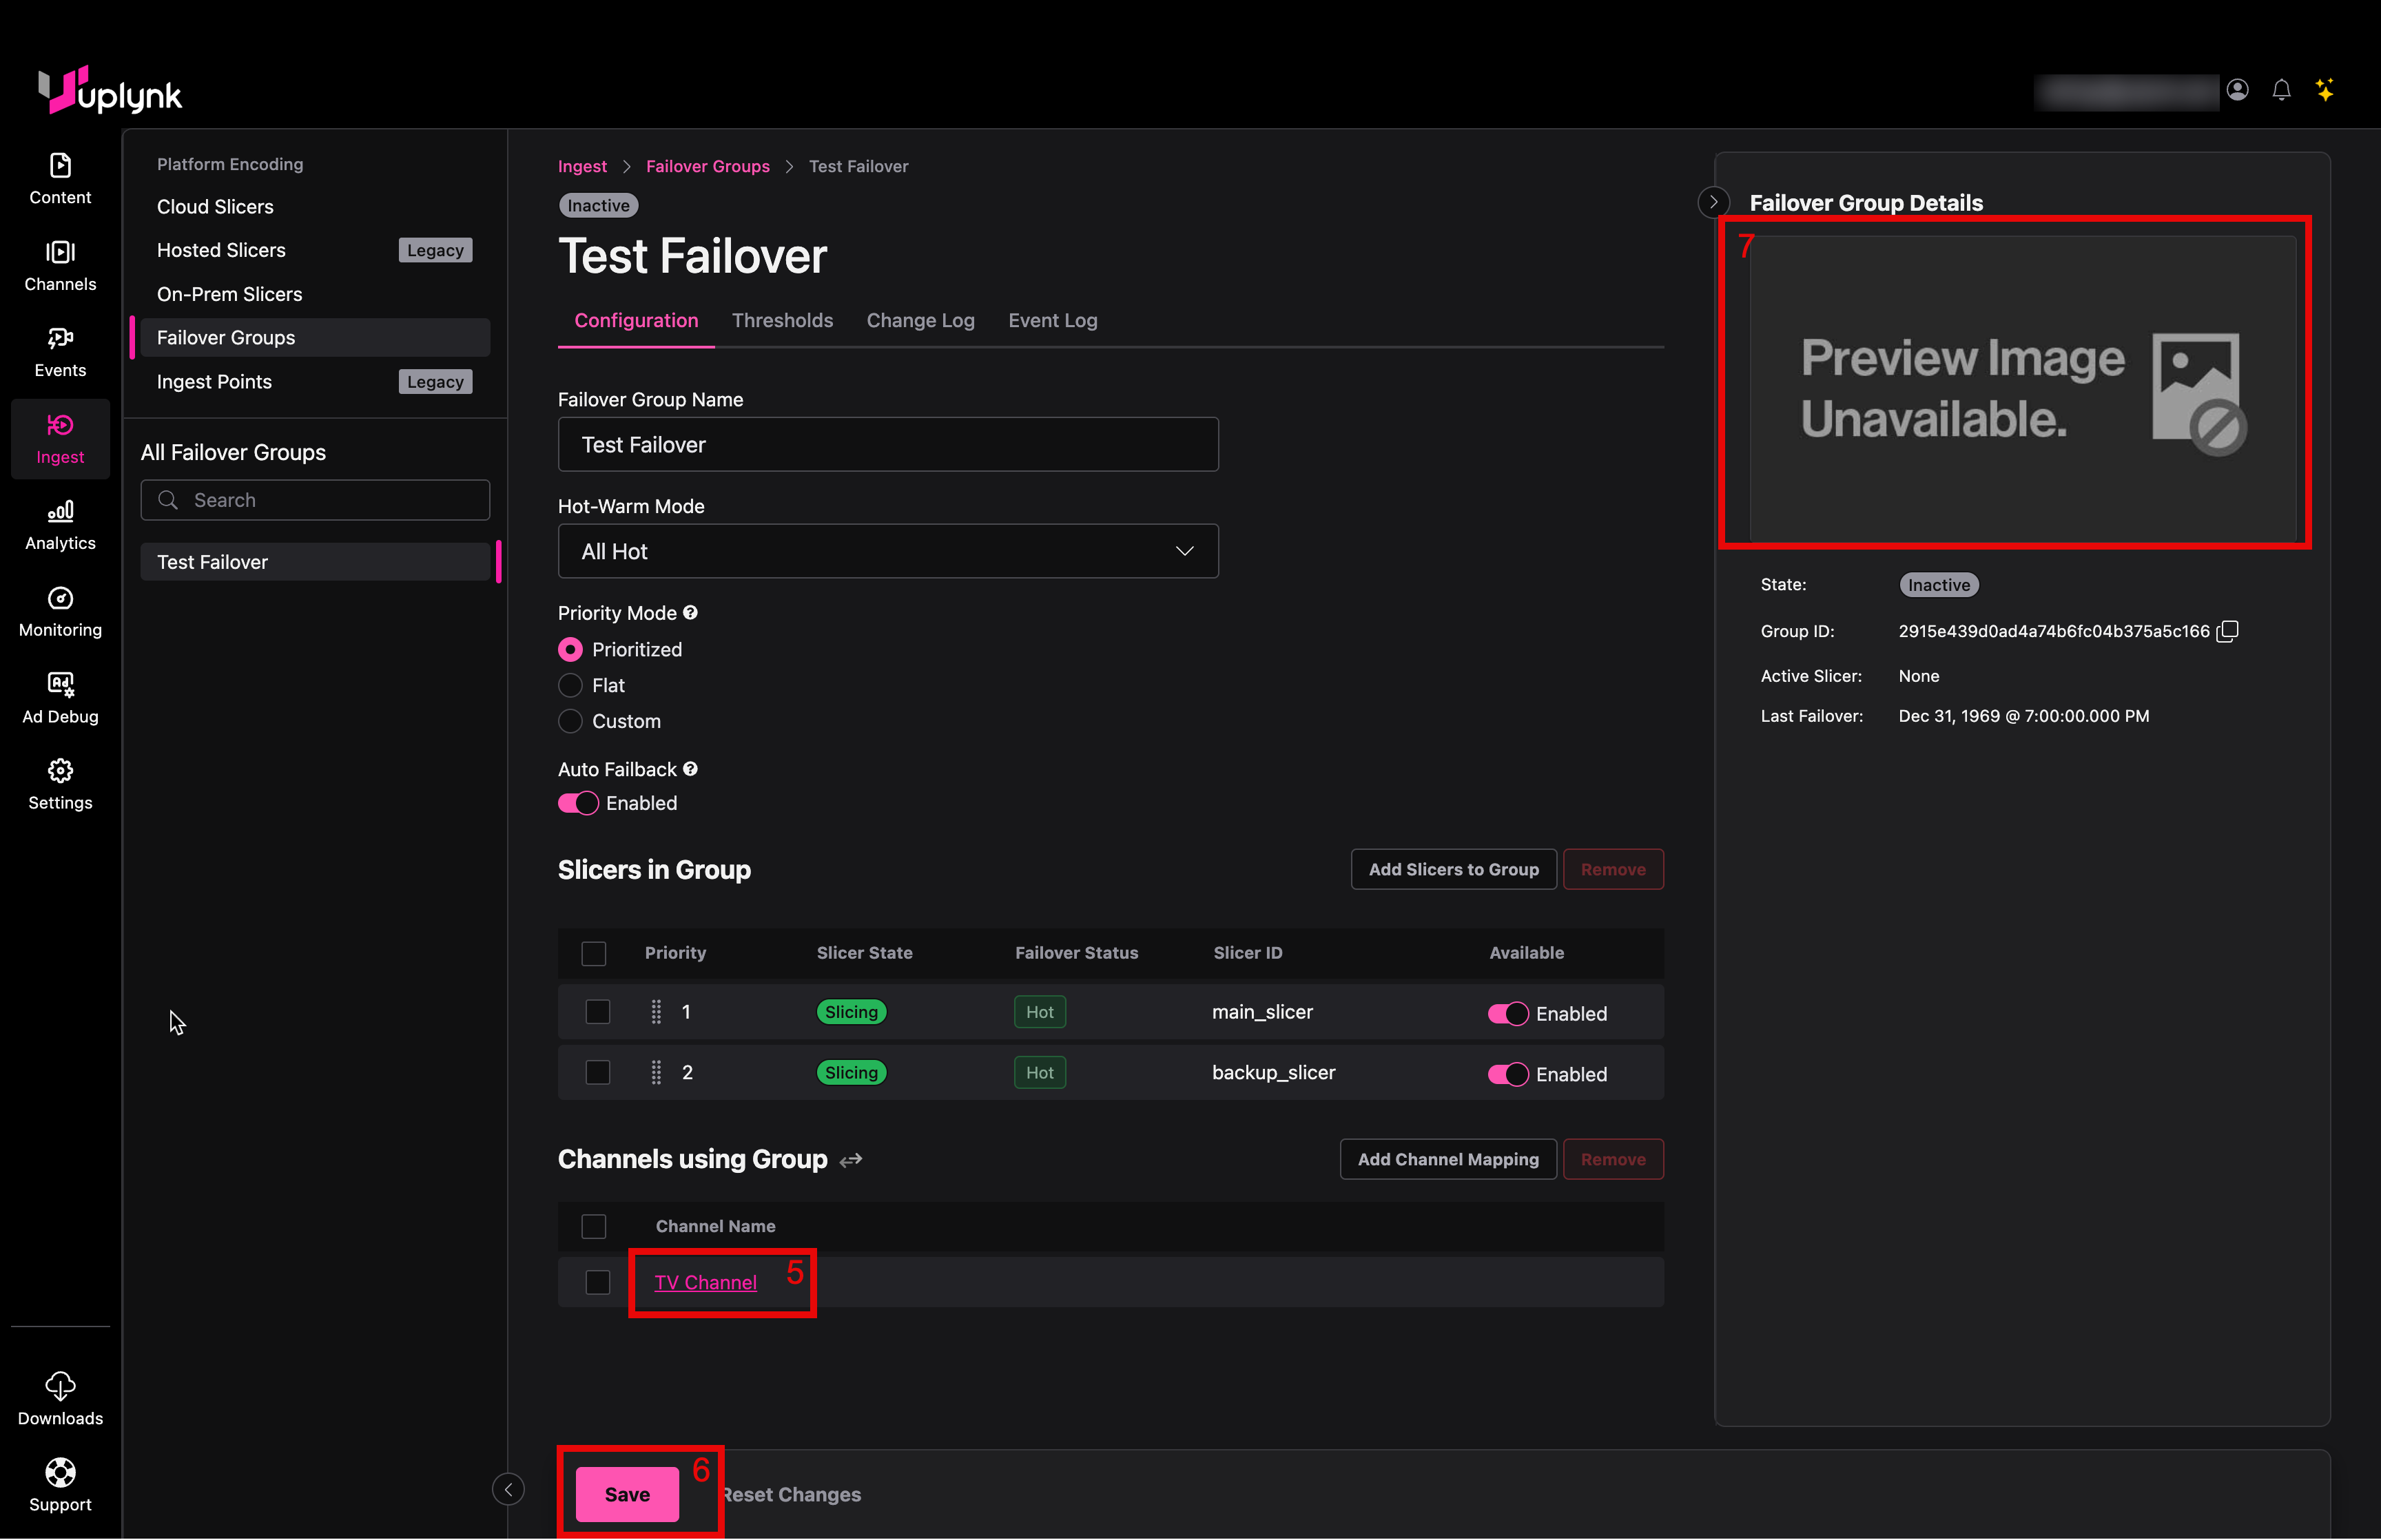The height and width of the screenshot is (1540, 2381).
Task: Disable the Auto Failback toggle
Action: tap(578, 803)
